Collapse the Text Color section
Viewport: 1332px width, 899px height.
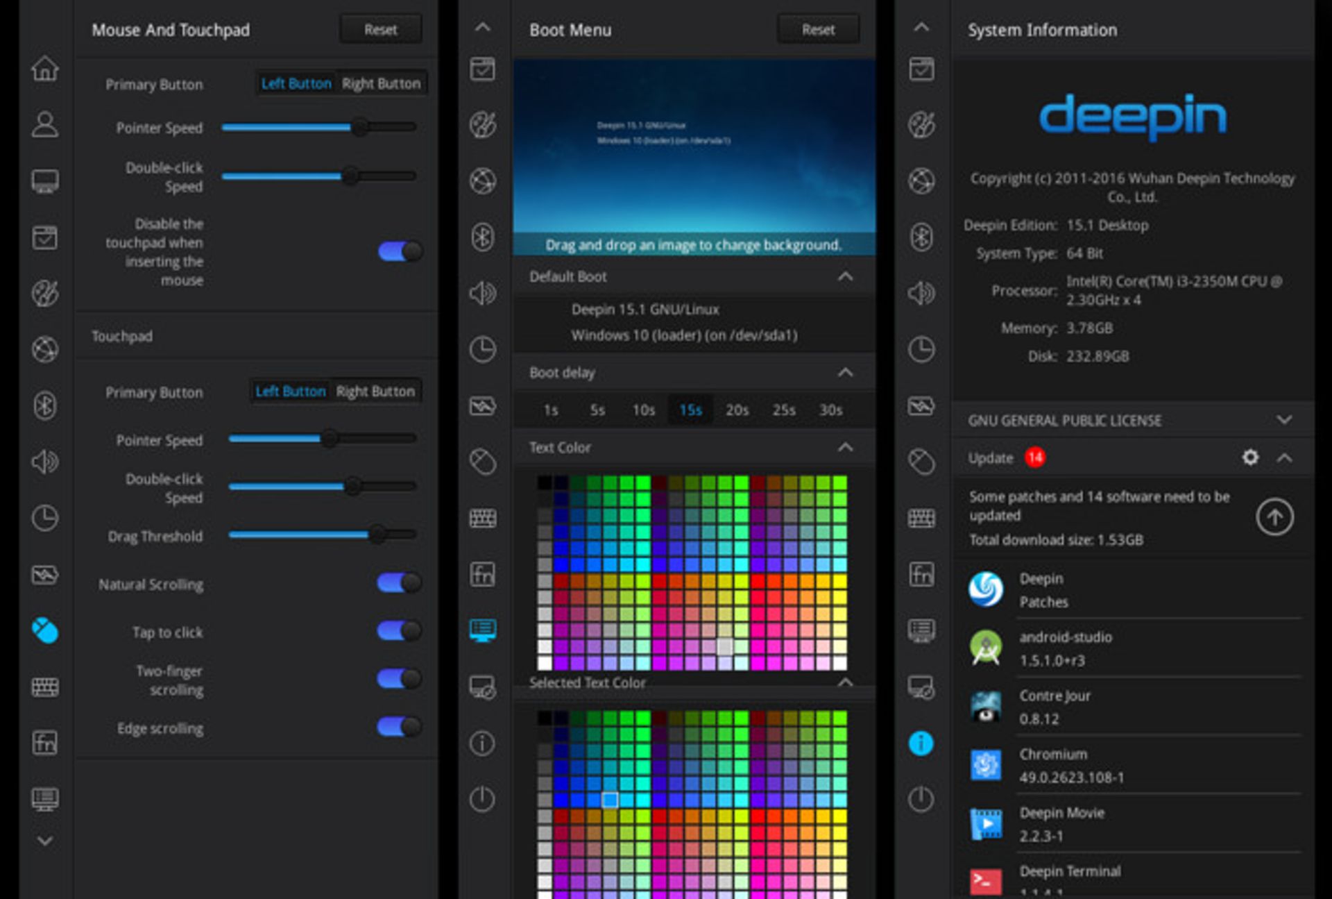click(x=845, y=447)
